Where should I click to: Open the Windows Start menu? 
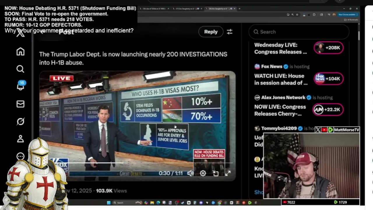coord(109,203)
